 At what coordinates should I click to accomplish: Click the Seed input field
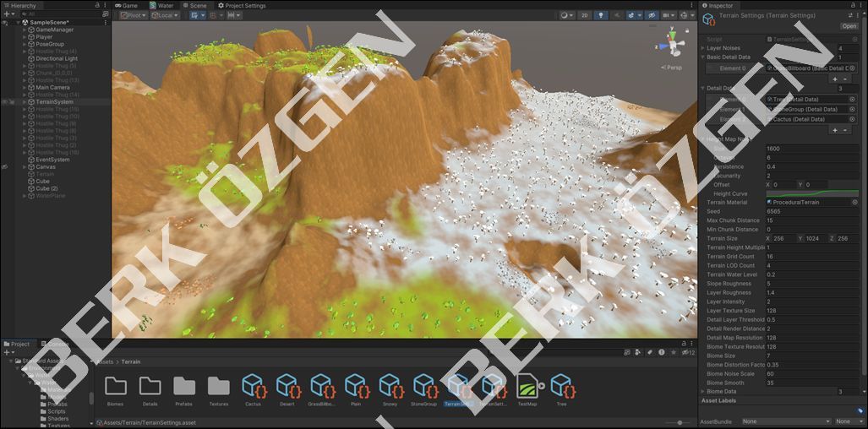(x=811, y=211)
